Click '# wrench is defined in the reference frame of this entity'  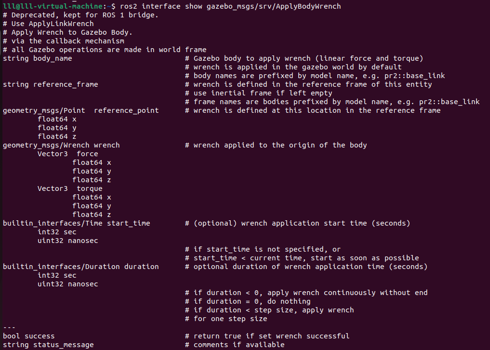[x=308, y=84]
